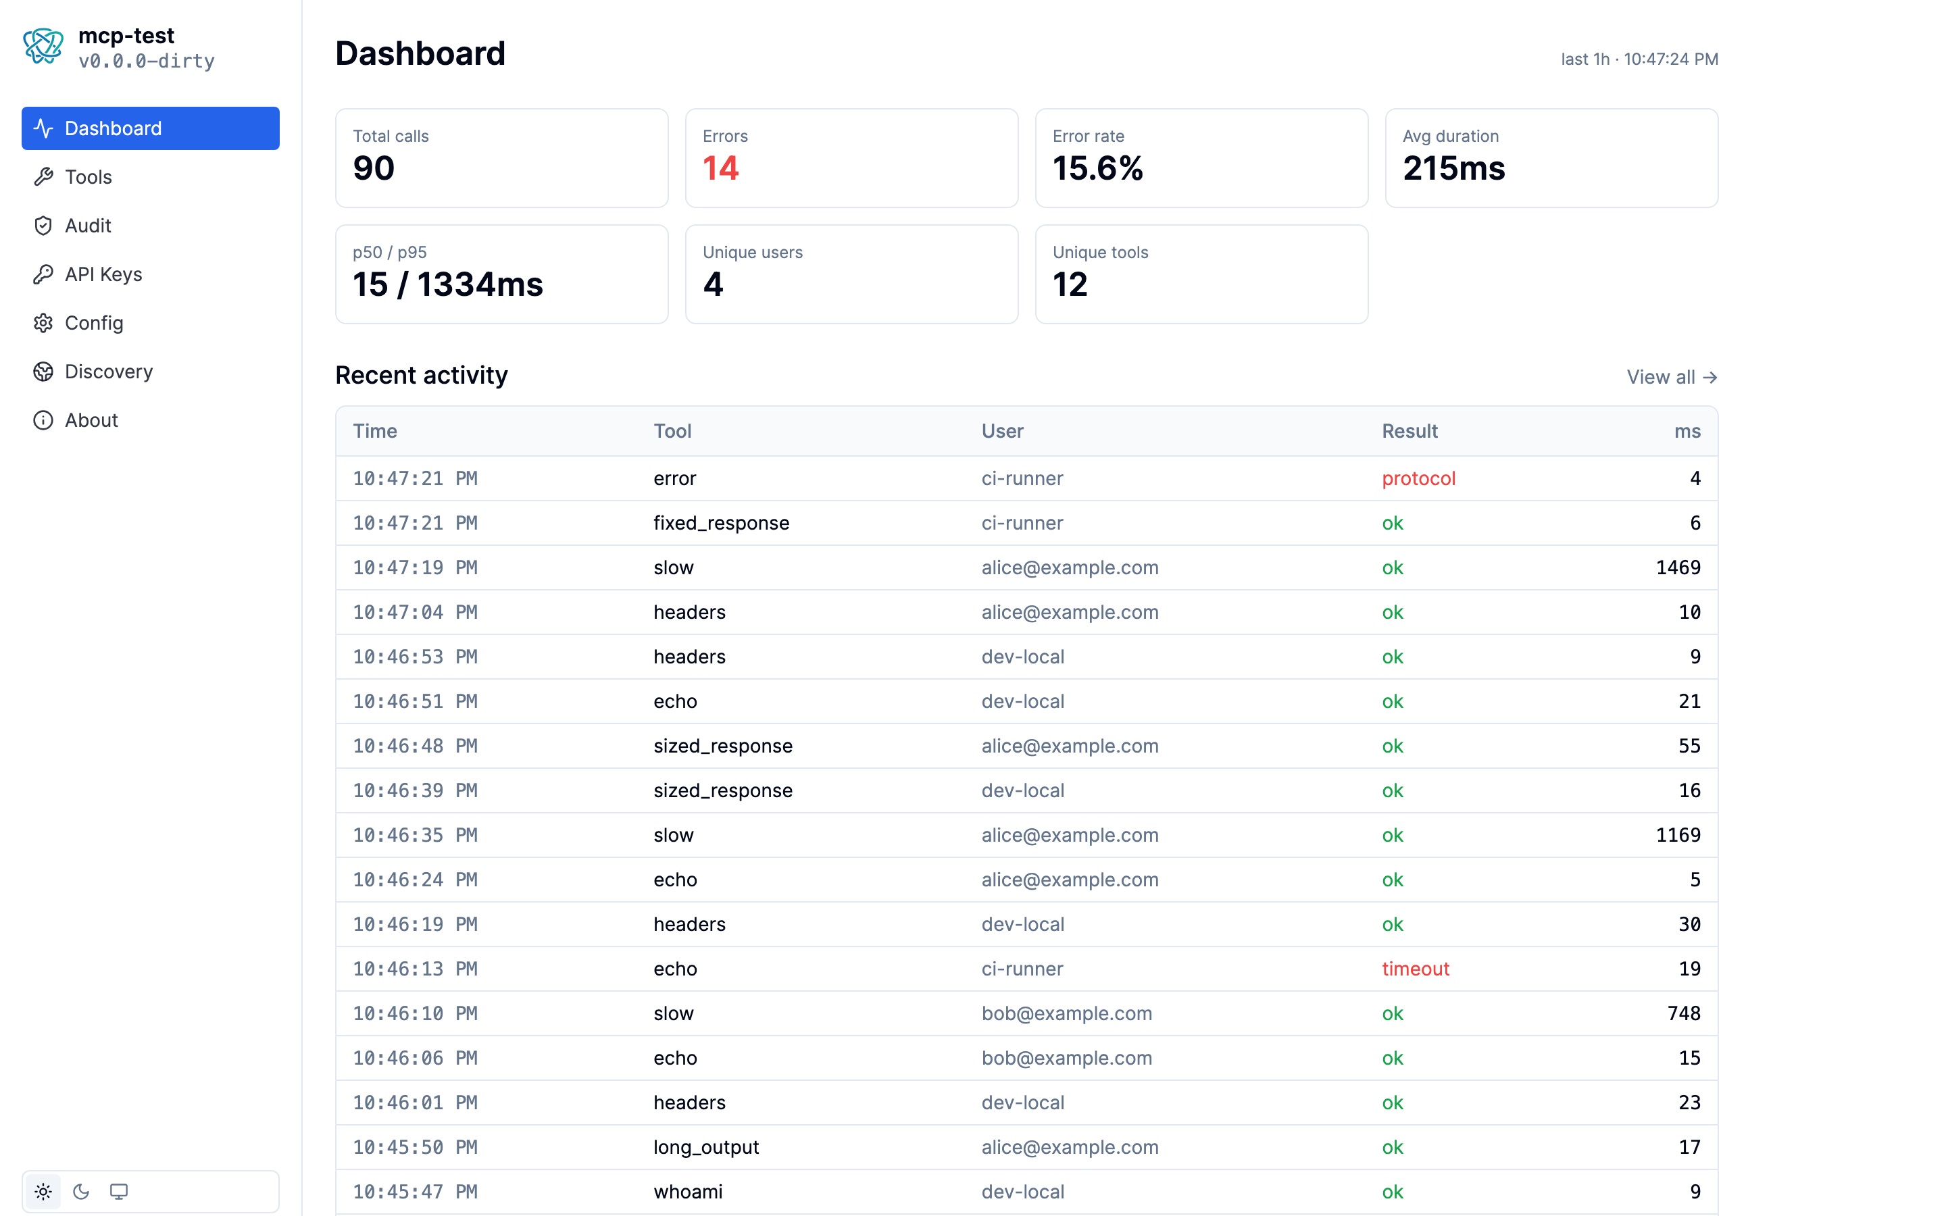Navigate to the Tools section
The height and width of the screenshot is (1216, 1946).
click(x=89, y=176)
